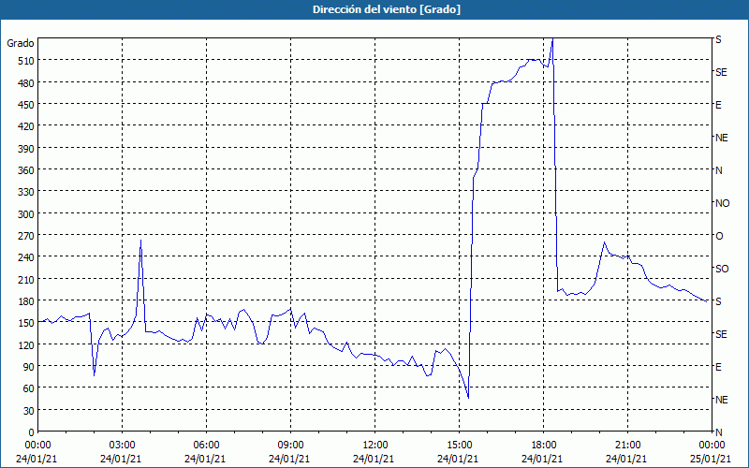
Task: Click the "SE" compass label level with 480
Action: pyautogui.click(x=721, y=72)
